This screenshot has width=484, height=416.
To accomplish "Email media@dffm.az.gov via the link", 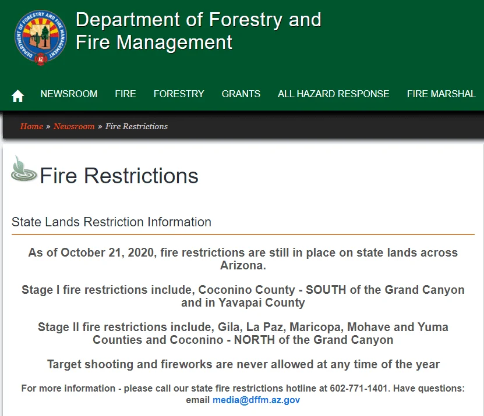I will tap(256, 400).
